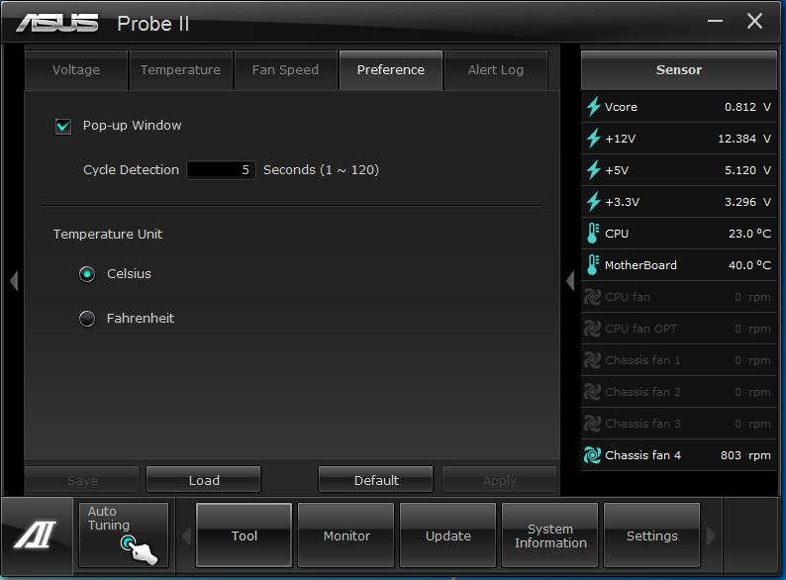The width and height of the screenshot is (786, 580).
Task: Collapse the left panel arrow
Action: pos(14,281)
